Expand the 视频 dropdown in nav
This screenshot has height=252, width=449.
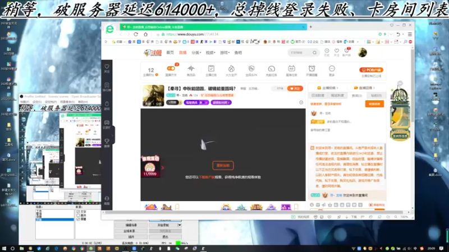point(210,53)
